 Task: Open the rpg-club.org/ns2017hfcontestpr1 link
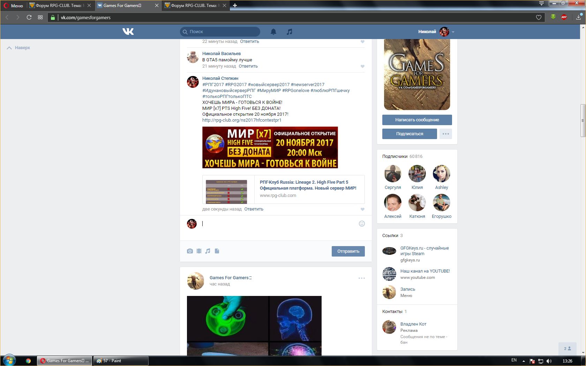pos(242,120)
